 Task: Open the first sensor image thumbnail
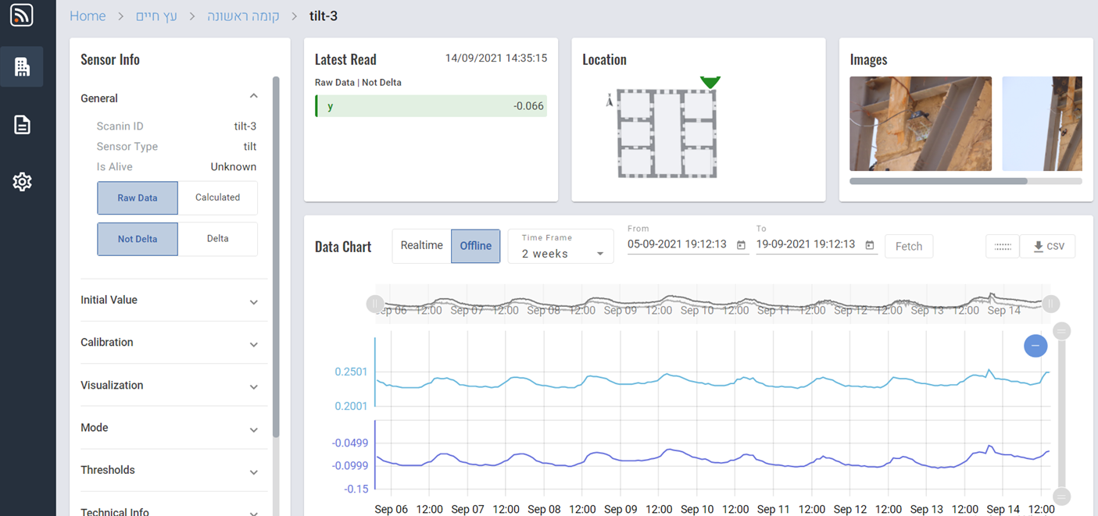(921, 123)
